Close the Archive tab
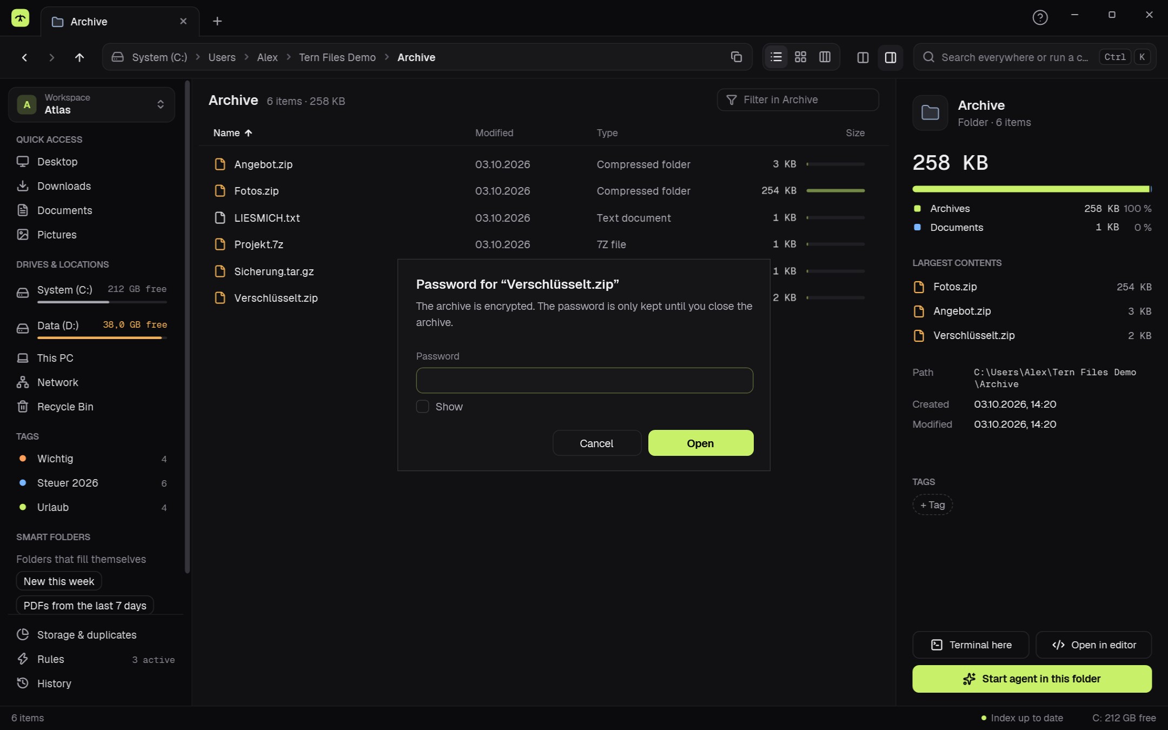The height and width of the screenshot is (730, 1168). tap(183, 21)
